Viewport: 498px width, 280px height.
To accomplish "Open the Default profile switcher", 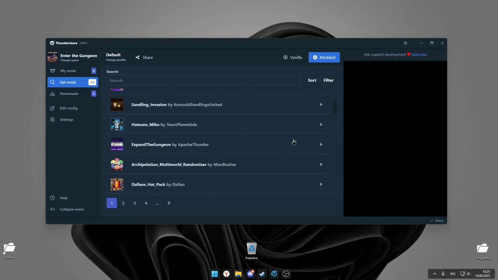I will click(116, 57).
